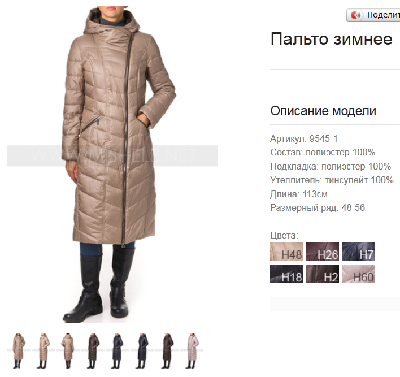The image size is (400, 377).
Task: Select the H60 pink color swatch
Action: click(x=358, y=274)
